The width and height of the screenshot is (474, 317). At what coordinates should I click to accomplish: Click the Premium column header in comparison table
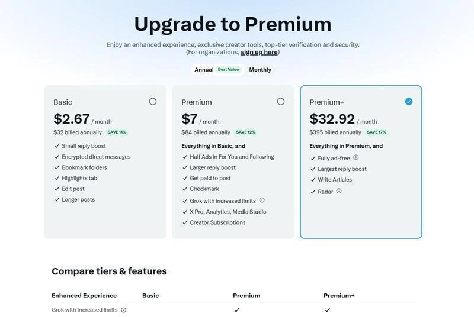tap(246, 296)
